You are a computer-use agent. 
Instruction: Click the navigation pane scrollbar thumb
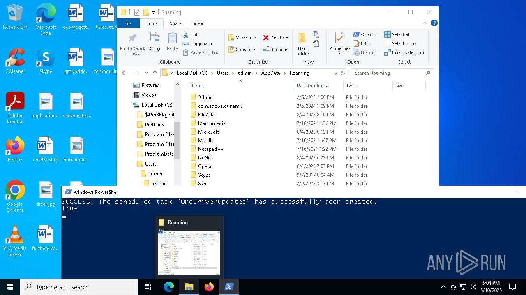pos(178,140)
